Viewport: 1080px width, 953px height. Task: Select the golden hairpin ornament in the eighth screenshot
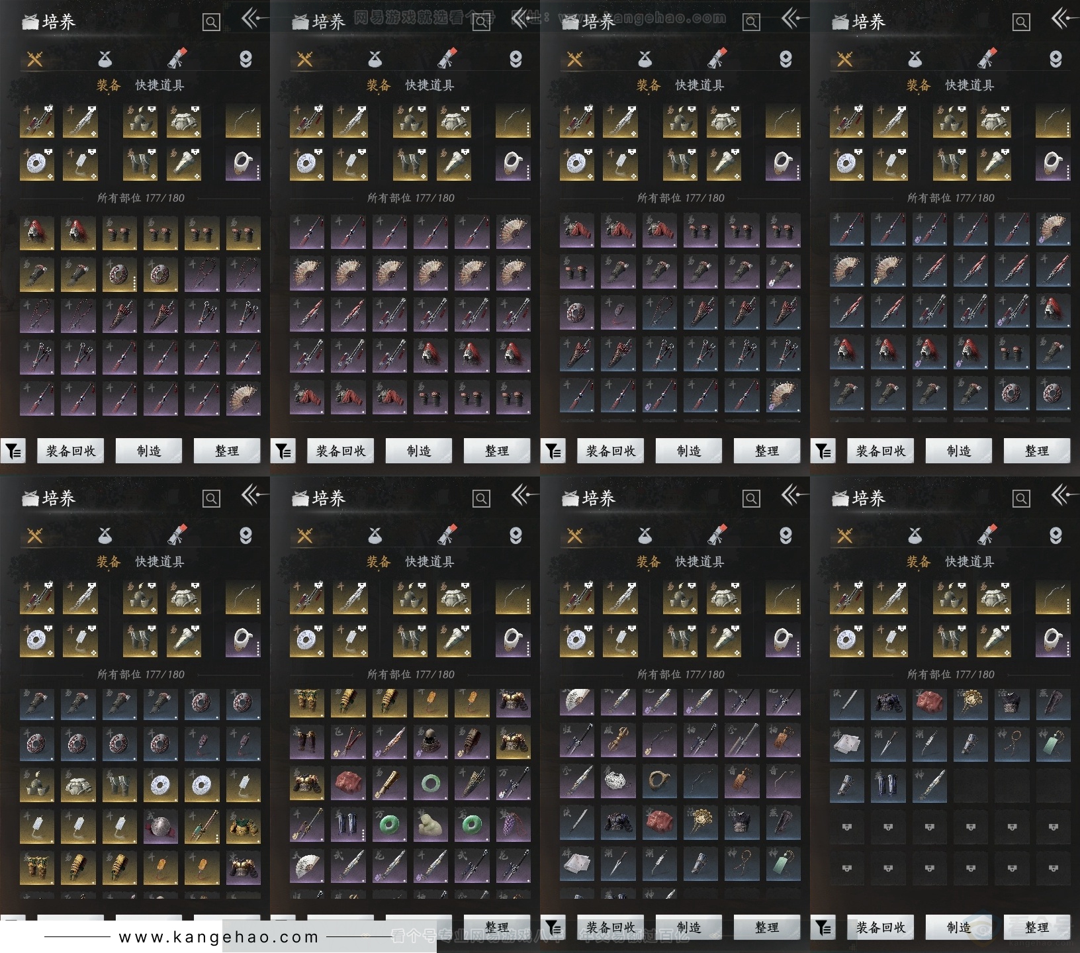click(x=970, y=703)
